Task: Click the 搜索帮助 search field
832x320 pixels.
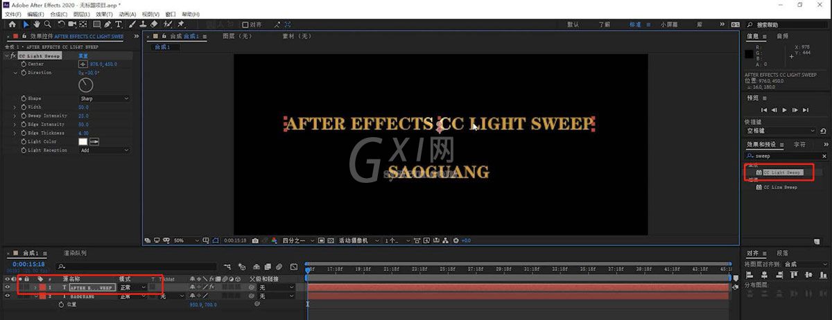Action: click(x=787, y=24)
